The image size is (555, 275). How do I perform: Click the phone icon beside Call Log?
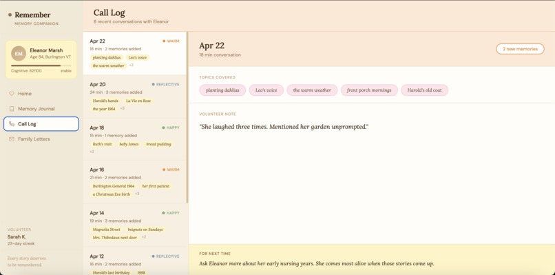pyautogui.click(x=12, y=124)
